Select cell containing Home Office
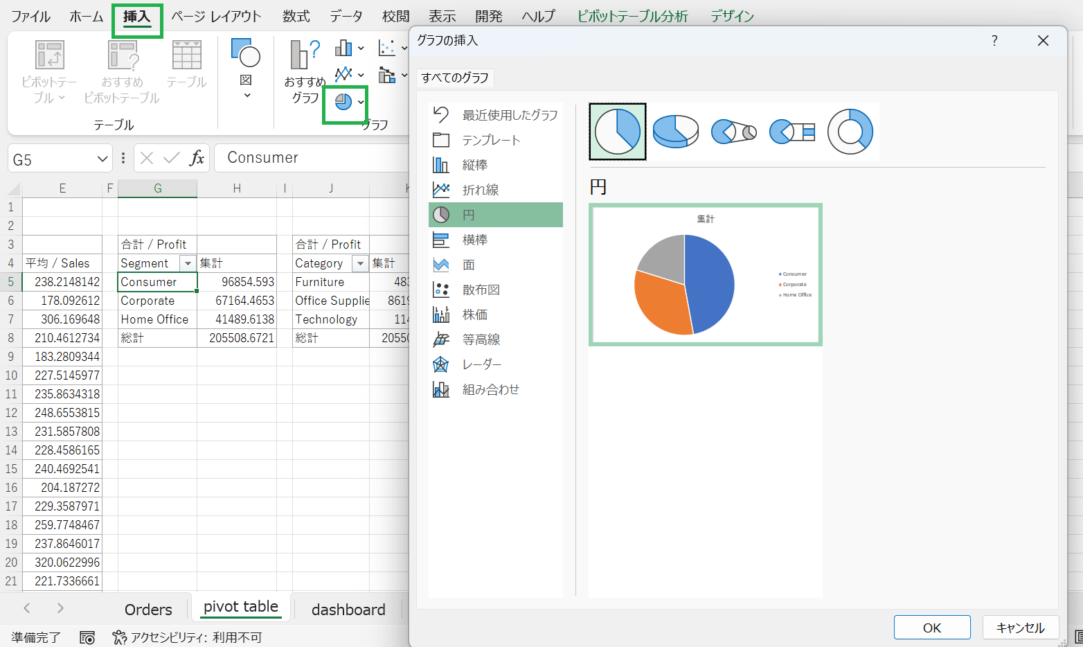1083x647 pixels. [158, 319]
